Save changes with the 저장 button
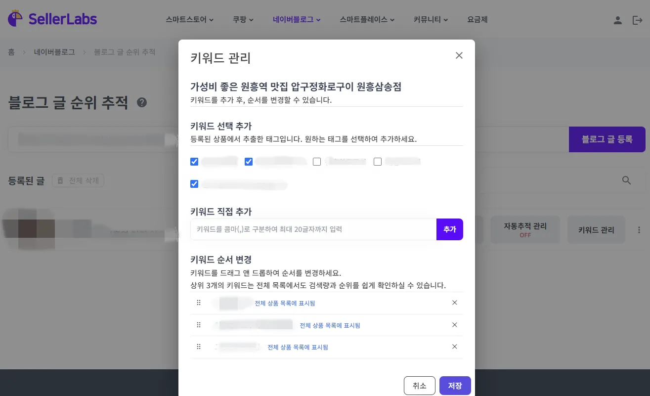Viewport: 650px width, 396px height. point(455,386)
